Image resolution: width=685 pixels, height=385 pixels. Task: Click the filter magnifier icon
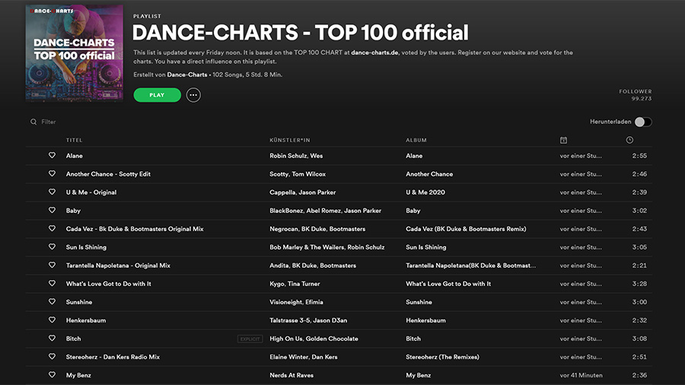(33, 122)
